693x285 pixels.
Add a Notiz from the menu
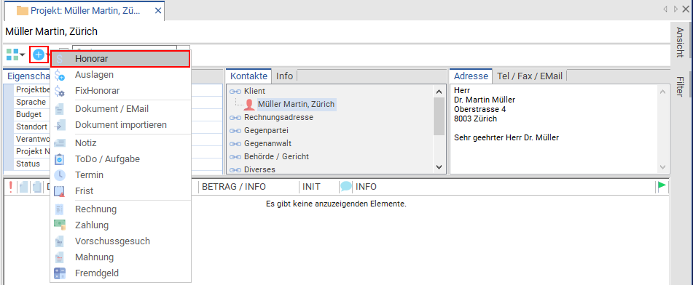point(120,143)
